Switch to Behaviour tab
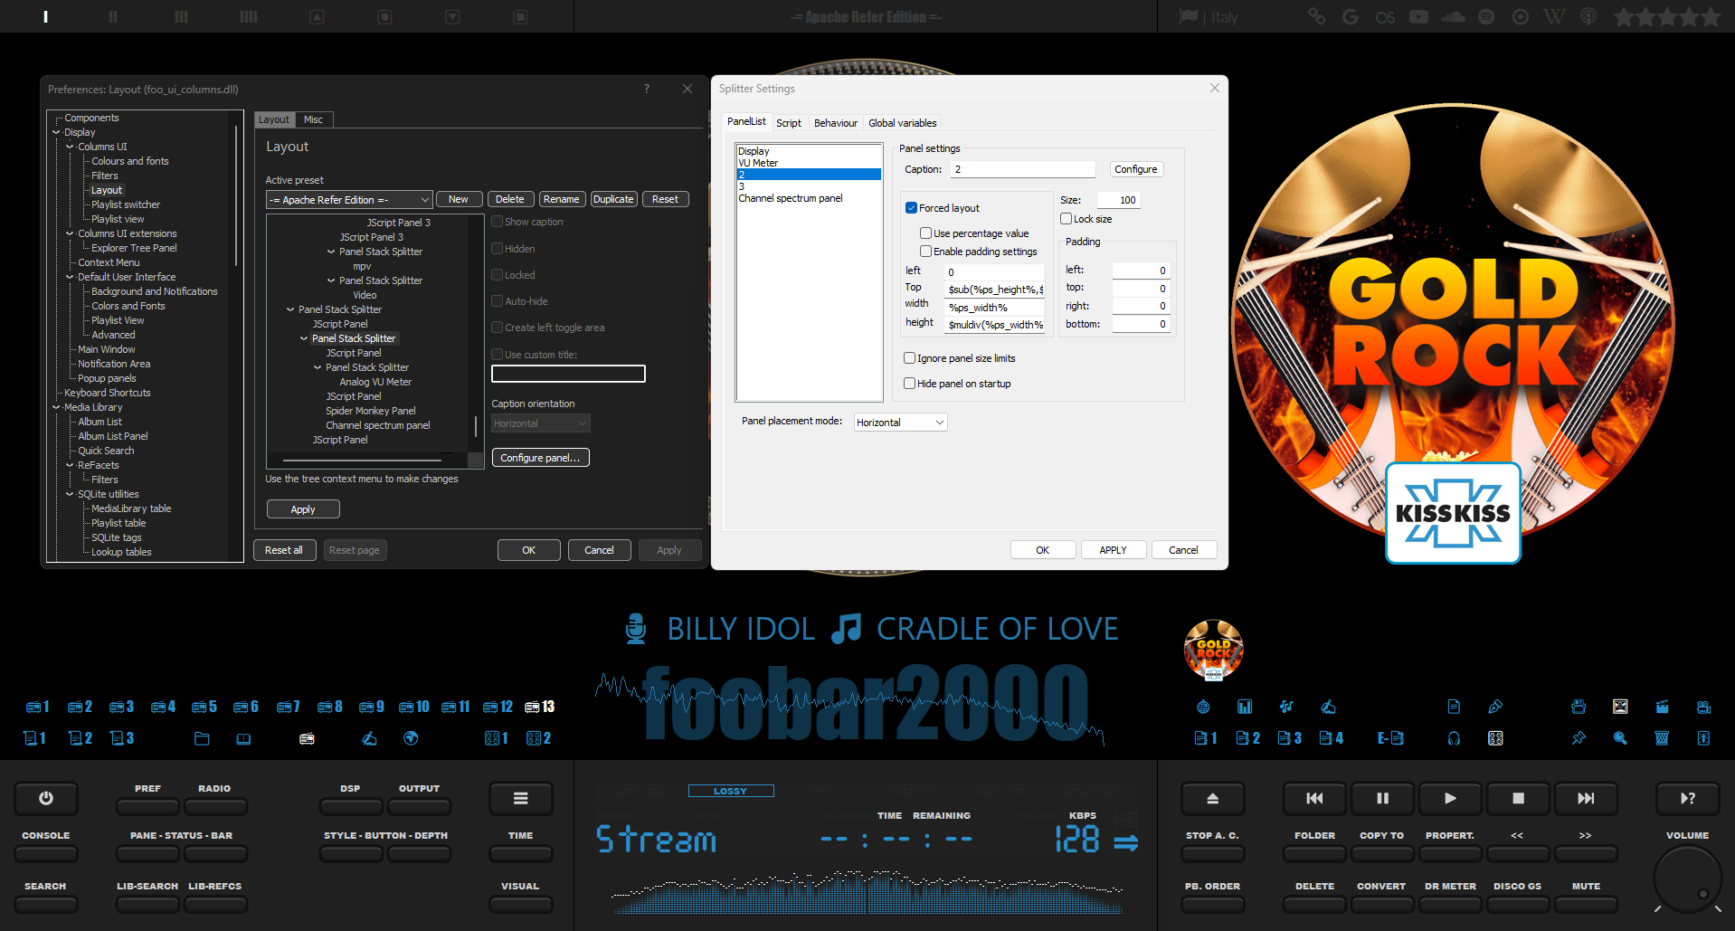 (835, 123)
